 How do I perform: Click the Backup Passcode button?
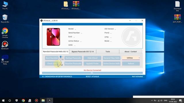pos(73,58)
